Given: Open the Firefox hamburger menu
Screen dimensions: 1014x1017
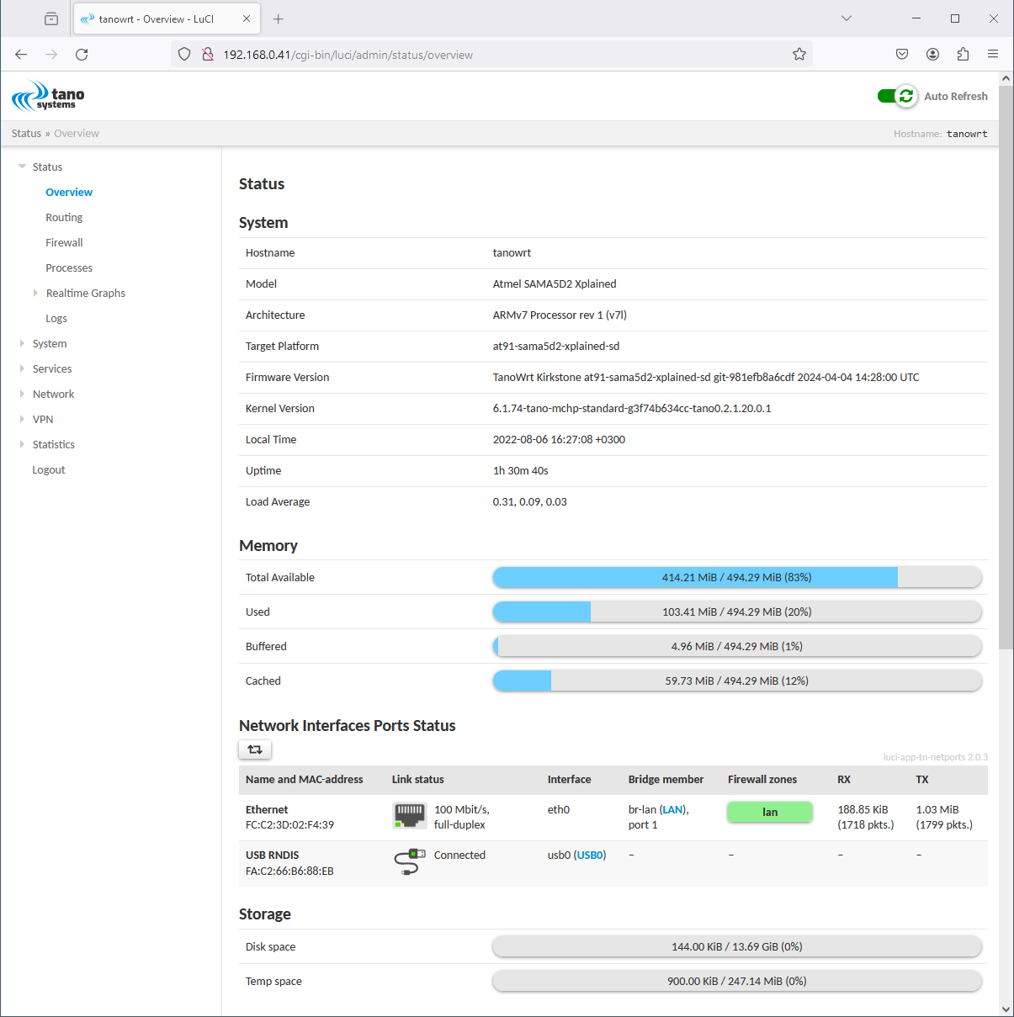Looking at the screenshot, I should click(x=993, y=55).
